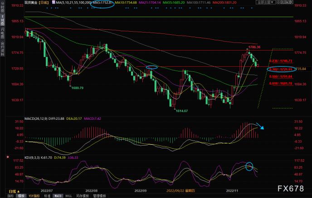Click the MA(5,10,21,55,100,200) parameters label

click(x=73, y=3)
